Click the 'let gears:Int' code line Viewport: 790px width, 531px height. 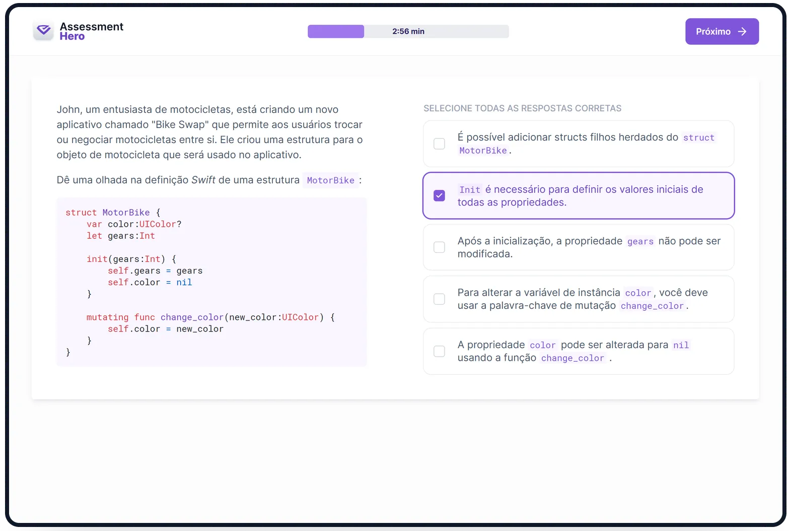121,236
